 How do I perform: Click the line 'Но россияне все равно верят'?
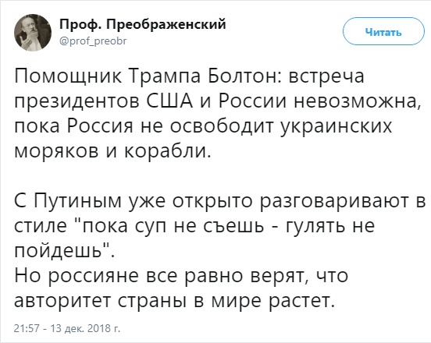coord(181,277)
